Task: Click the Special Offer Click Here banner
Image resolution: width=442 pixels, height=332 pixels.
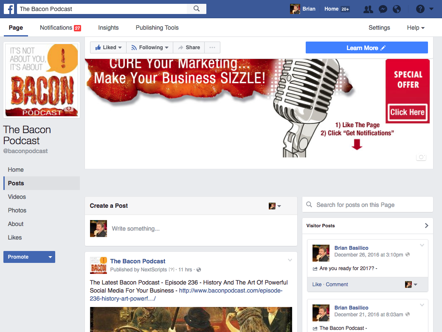Action: [x=408, y=91]
